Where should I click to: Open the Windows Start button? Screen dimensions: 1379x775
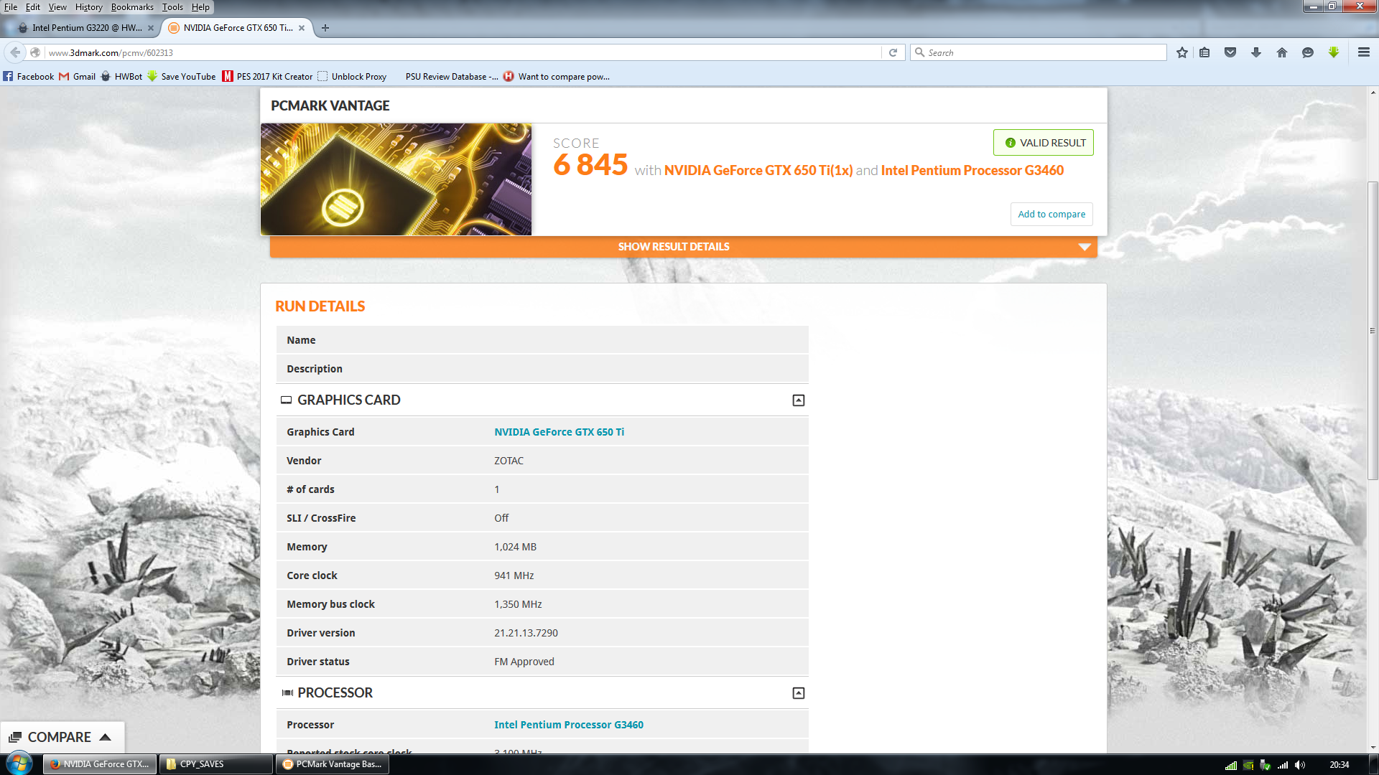(x=19, y=764)
